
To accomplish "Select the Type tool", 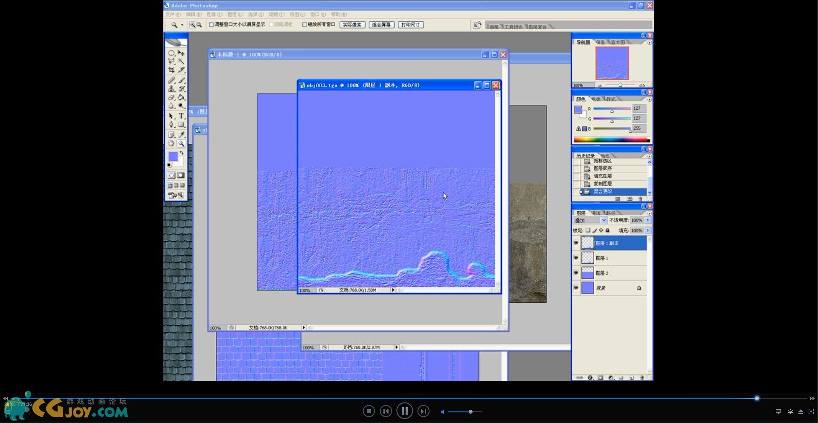I will point(181,116).
